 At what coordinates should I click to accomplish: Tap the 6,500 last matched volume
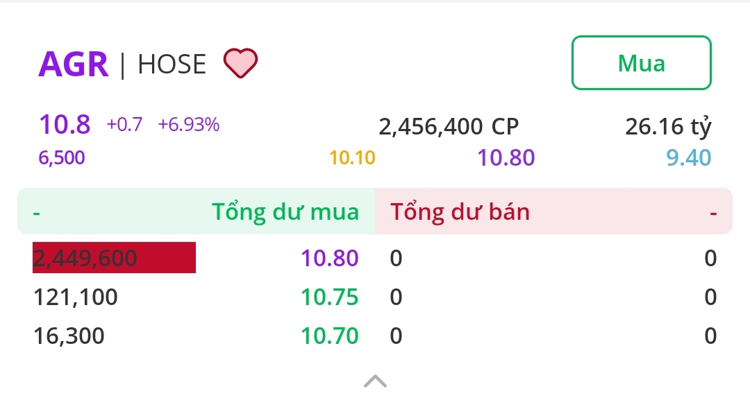coord(62,158)
